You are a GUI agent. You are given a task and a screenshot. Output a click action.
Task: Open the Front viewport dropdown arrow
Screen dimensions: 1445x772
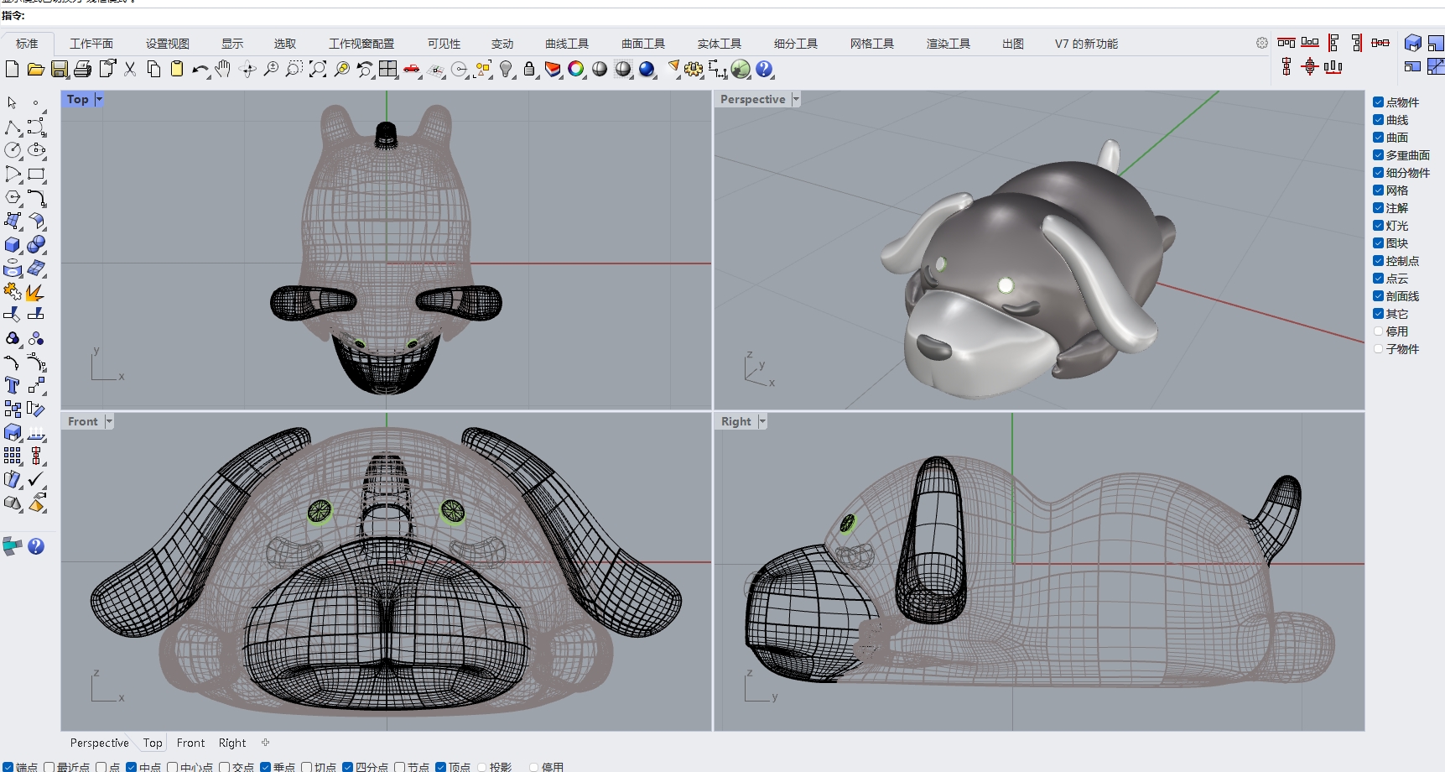[109, 421]
